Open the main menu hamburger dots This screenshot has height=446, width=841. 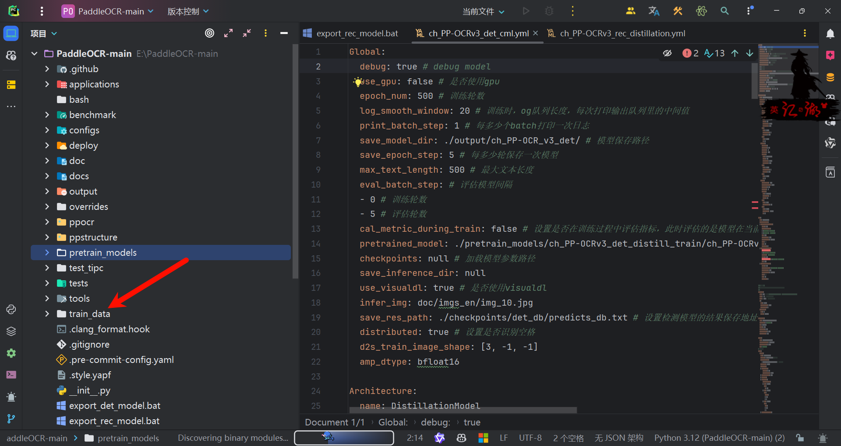(42, 11)
